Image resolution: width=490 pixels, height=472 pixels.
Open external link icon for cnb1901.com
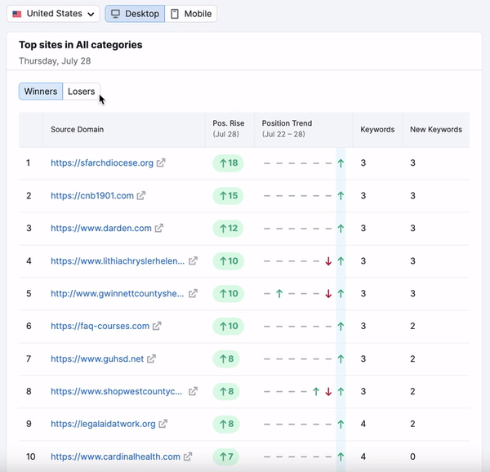(x=141, y=195)
